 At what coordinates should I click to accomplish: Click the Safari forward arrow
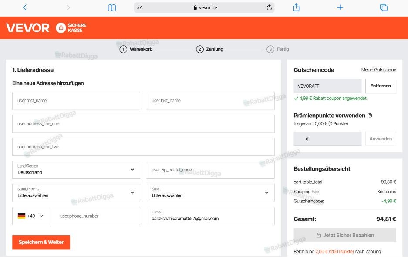point(68,7)
